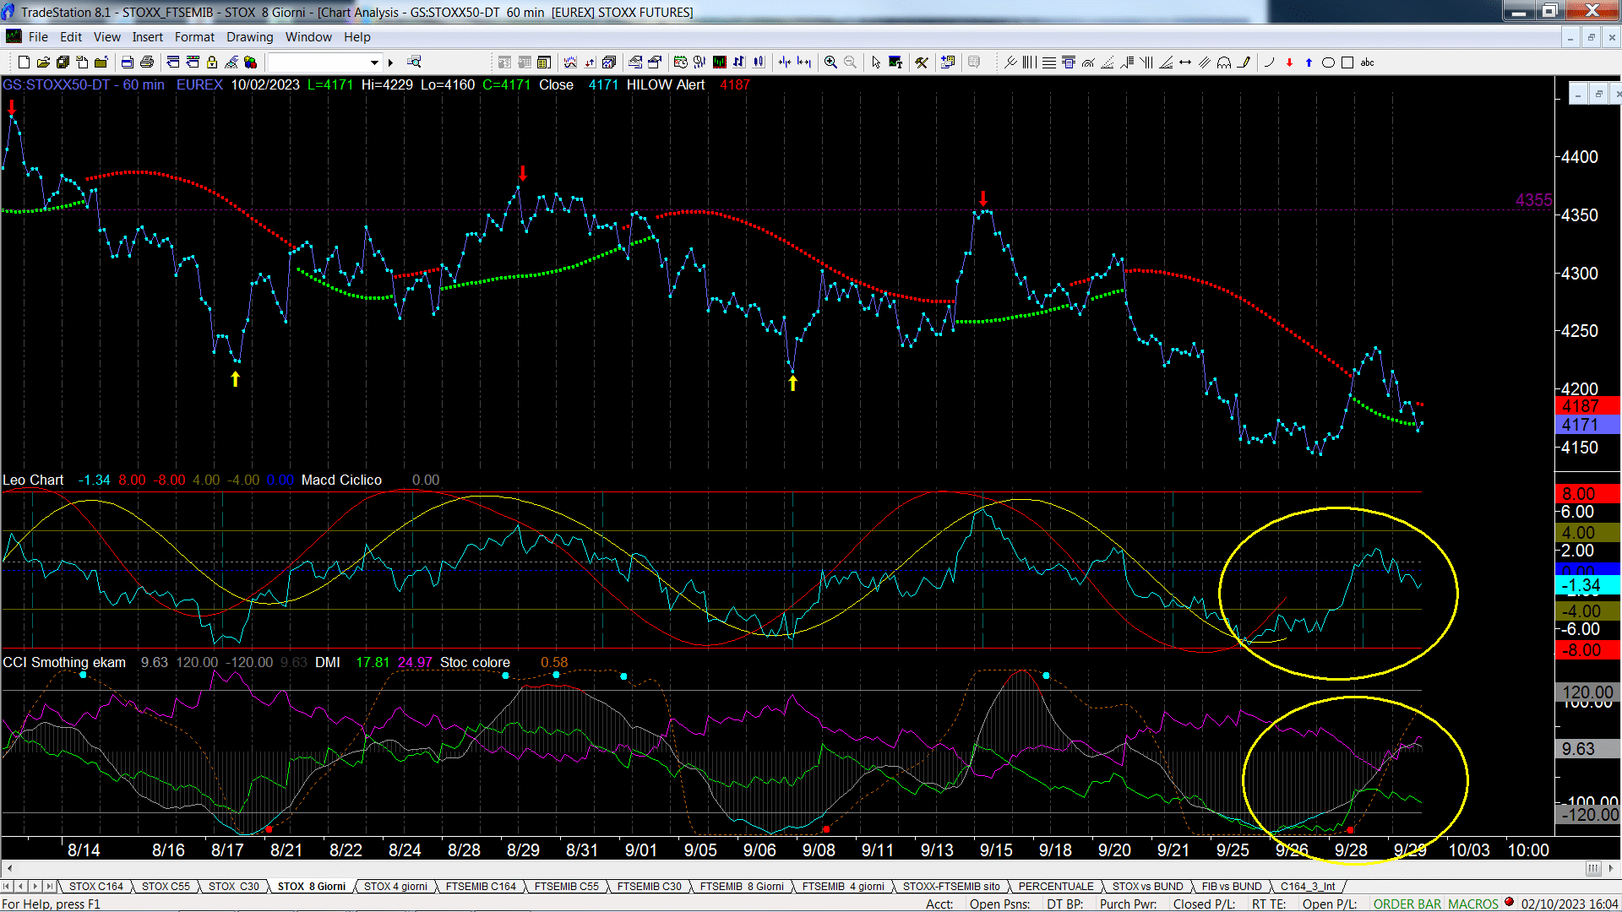Select the vertical lines drawing tool
Screen dimensions: 1622x912
coord(1029,62)
